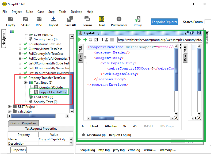Collapse soapenv:Envelope XML fold marker
The image size is (211, 154).
(85, 47)
